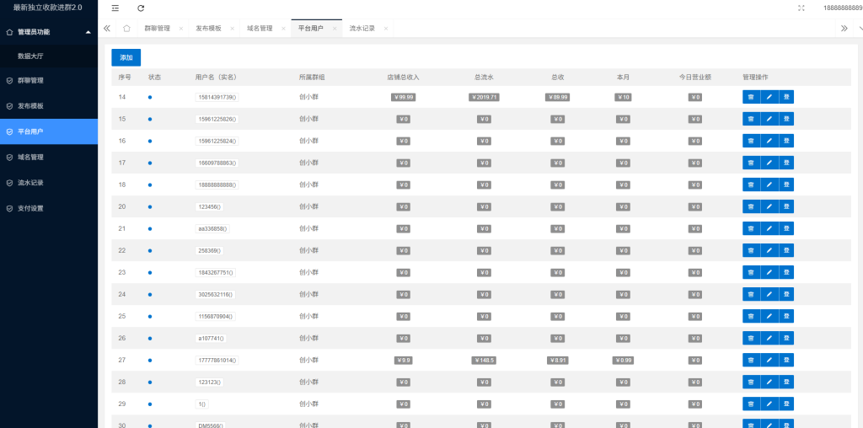Go to the home tab icon
Viewport: 863px width, 428px height.
[x=126, y=28]
